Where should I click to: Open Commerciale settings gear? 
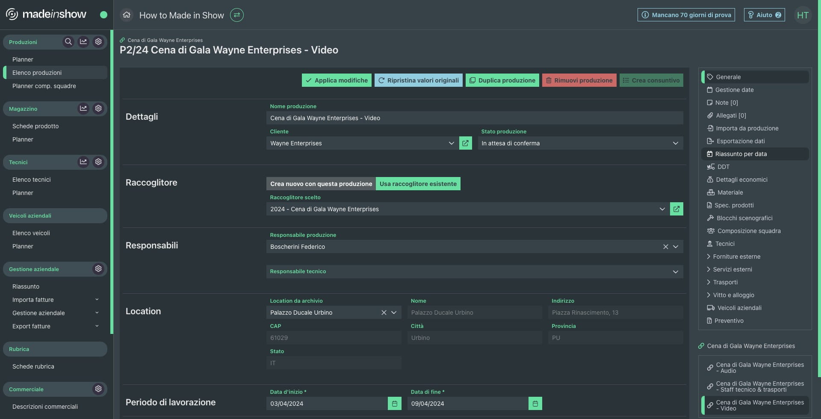[x=98, y=389]
